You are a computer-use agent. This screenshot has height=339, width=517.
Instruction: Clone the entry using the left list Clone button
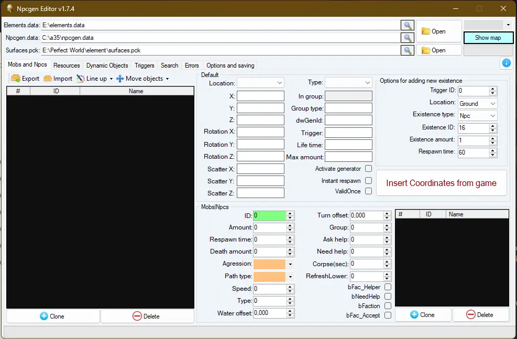(x=53, y=316)
